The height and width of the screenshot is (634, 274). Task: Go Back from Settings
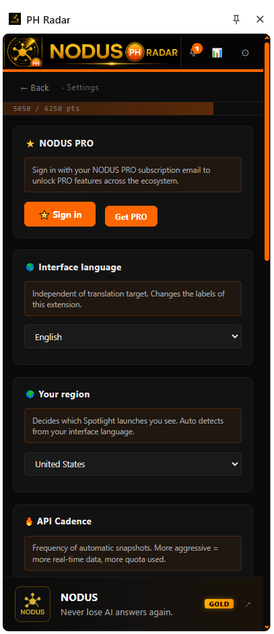[x=35, y=88]
